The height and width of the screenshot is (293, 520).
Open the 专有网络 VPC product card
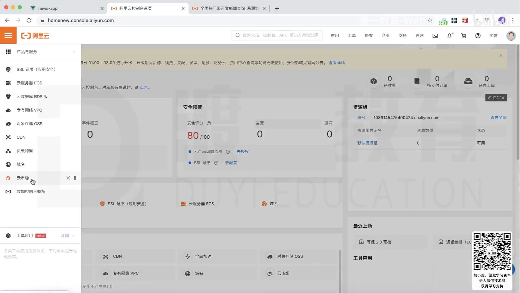[x=135, y=273]
